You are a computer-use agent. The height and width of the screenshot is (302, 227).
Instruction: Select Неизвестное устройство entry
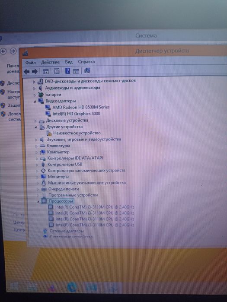77,133
